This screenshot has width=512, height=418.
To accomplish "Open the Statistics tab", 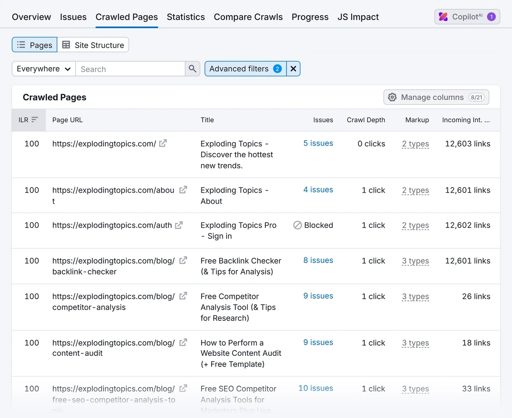I will (186, 17).
